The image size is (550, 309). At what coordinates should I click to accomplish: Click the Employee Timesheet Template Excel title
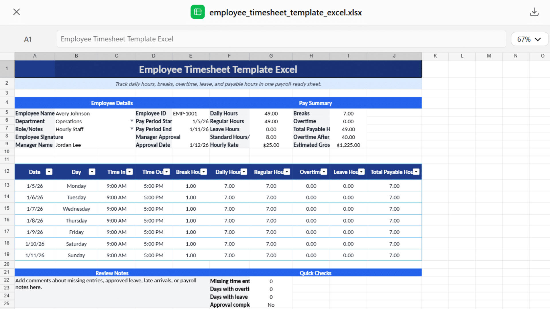(x=218, y=69)
